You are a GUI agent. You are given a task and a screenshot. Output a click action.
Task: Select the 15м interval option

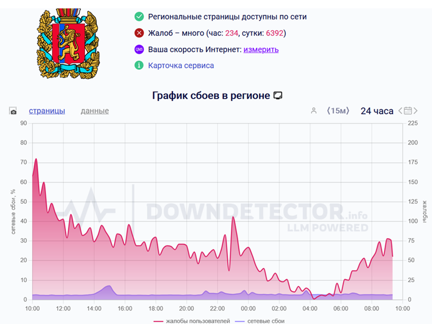pyautogui.click(x=338, y=111)
